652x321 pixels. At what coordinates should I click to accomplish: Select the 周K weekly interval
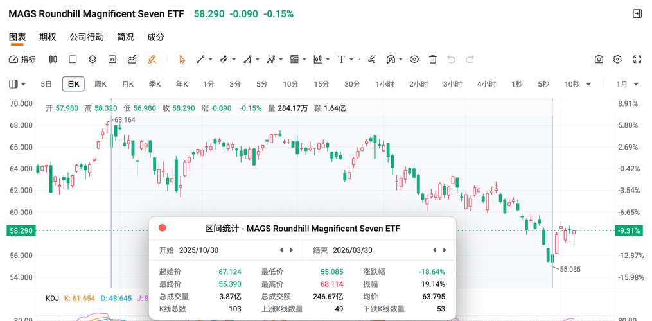(100, 84)
